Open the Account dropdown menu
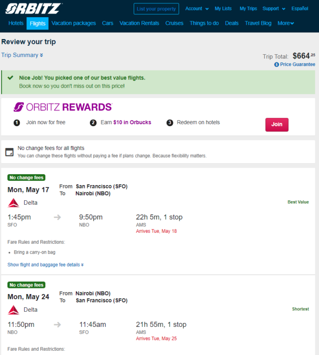Viewport: 319px width, 355px height. tap(197, 9)
